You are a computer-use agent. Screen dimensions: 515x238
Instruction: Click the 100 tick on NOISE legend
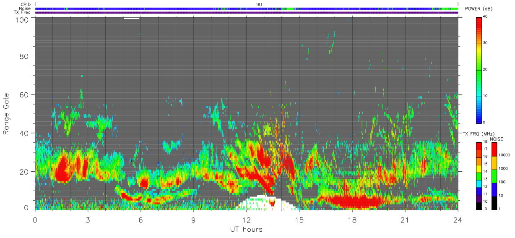coord(502,182)
